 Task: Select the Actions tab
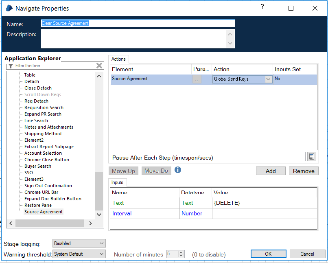coord(118,59)
